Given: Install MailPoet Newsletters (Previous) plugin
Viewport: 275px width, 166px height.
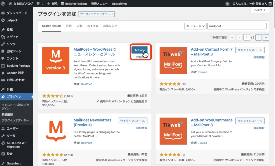Looking at the screenshot, I should pos(133,121).
